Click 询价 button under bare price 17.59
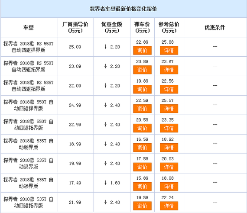This screenshot has width=247, height=213. click(x=142, y=167)
